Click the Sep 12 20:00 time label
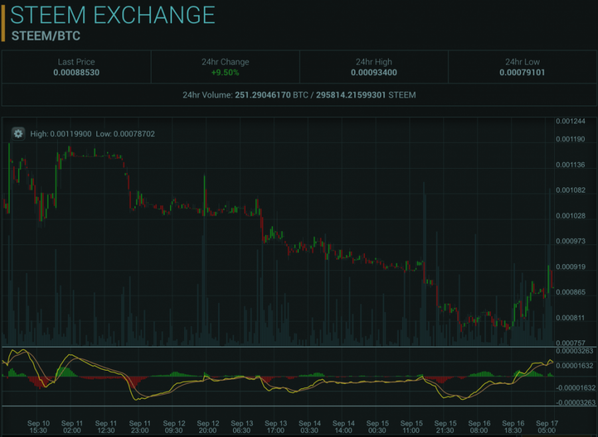Image resolution: width=598 pixels, height=437 pixels. pos(208,427)
